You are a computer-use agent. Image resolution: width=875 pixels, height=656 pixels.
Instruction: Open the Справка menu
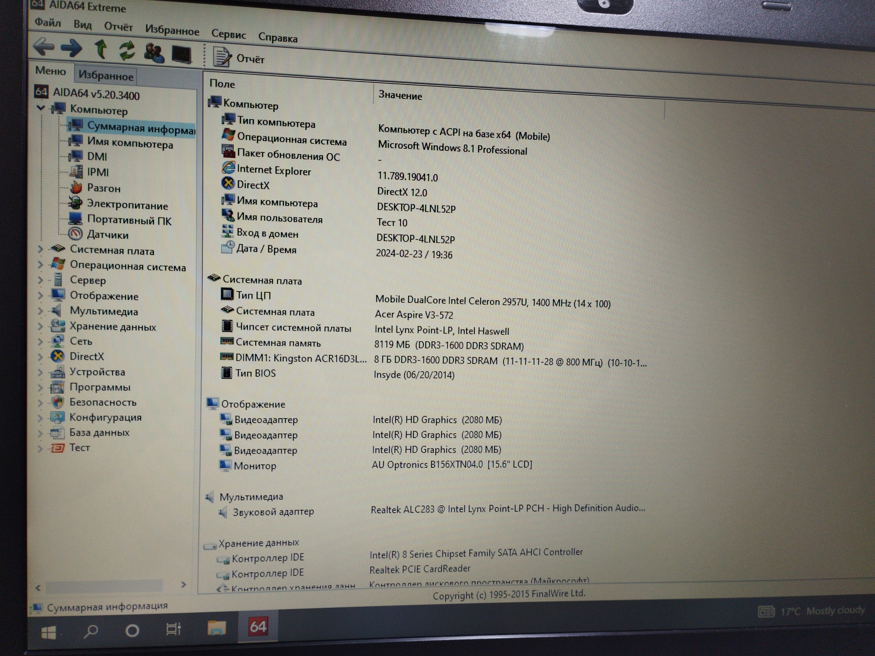(278, 38)
